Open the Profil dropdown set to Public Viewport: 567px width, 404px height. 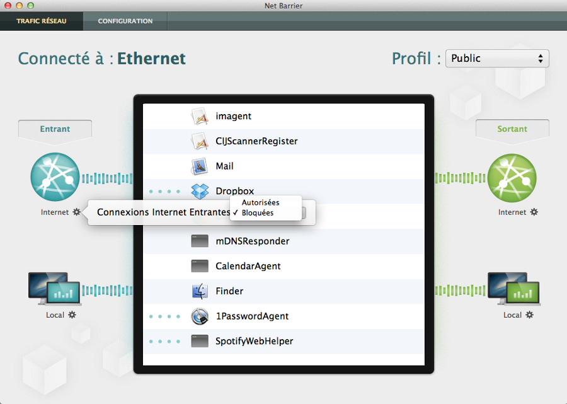click(x=497, y=58)
